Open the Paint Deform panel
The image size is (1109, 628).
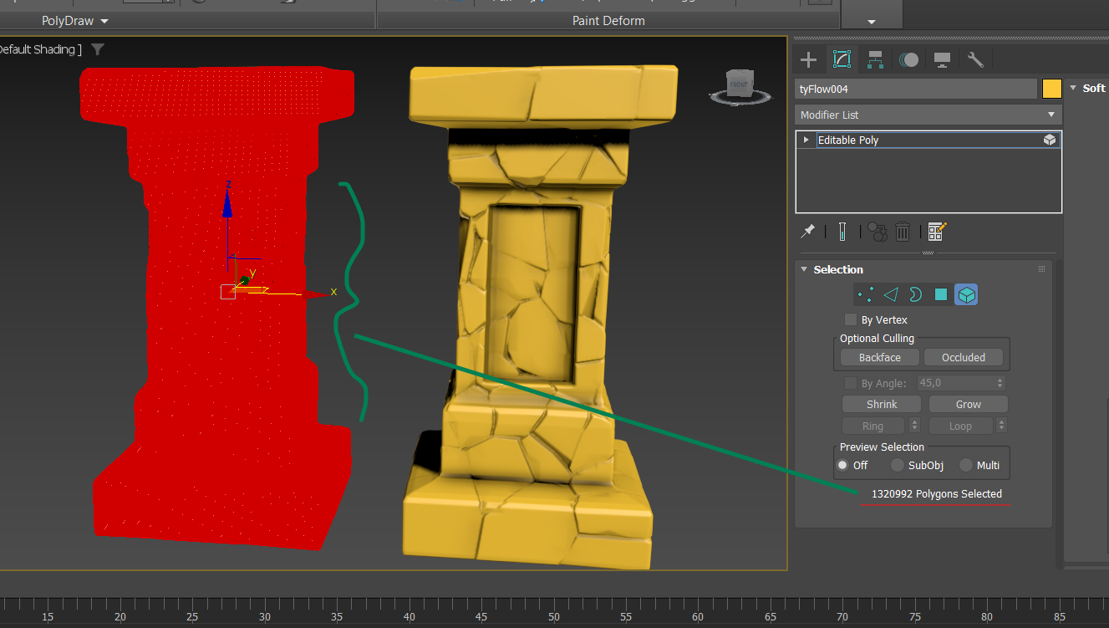[608, 21]
